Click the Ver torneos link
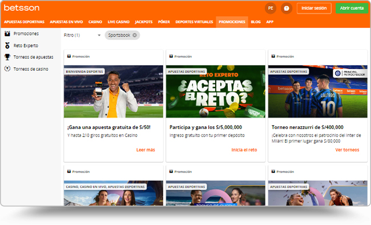This screenshot has height=225, width=371. [347, 150]
